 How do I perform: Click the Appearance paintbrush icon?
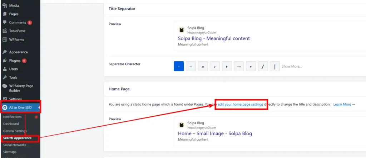coord(5,52)
